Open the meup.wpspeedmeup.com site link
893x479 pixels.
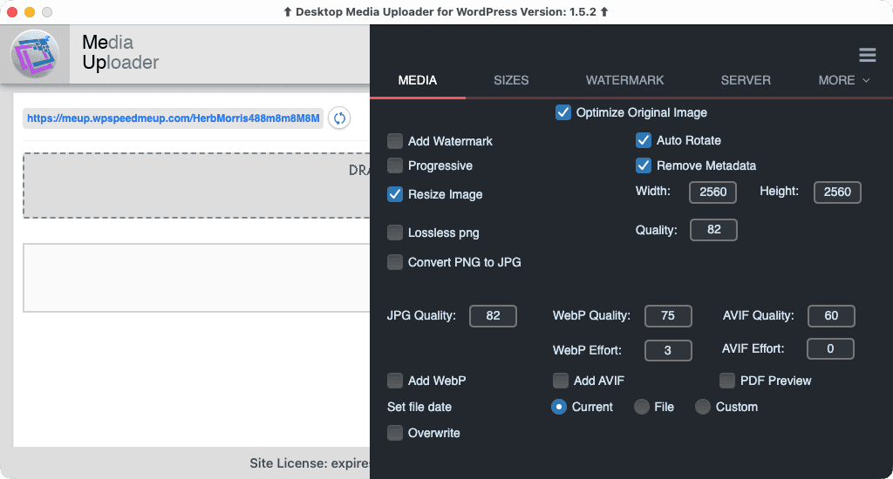174,118
